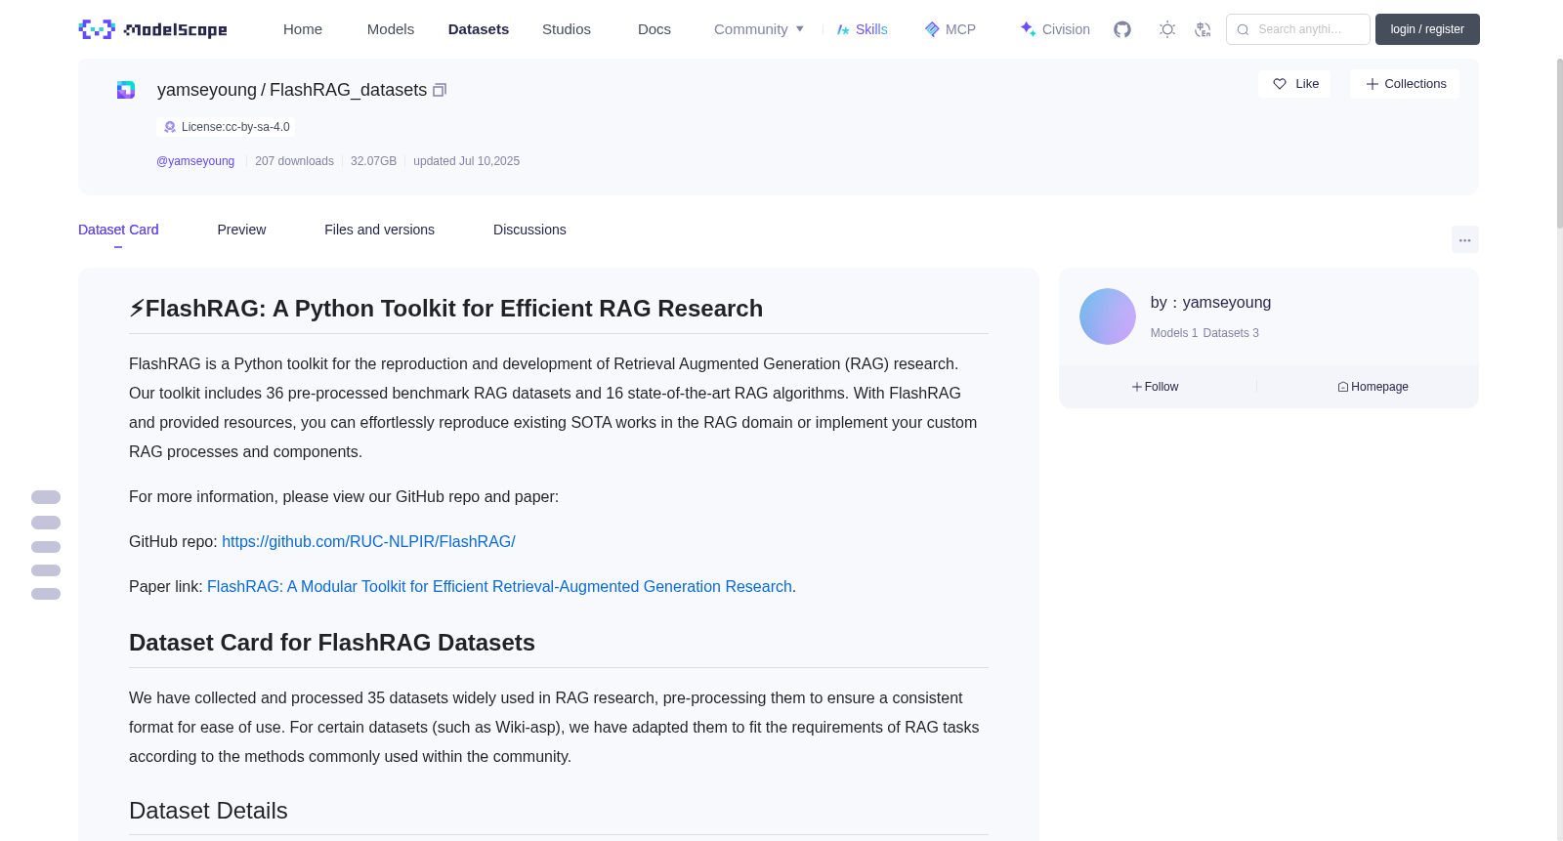The height and width of the screenshot is (841, 1563).
Task: Click the yamseyoung gradient profile avatar
Action: click(x=1108, y=316)
